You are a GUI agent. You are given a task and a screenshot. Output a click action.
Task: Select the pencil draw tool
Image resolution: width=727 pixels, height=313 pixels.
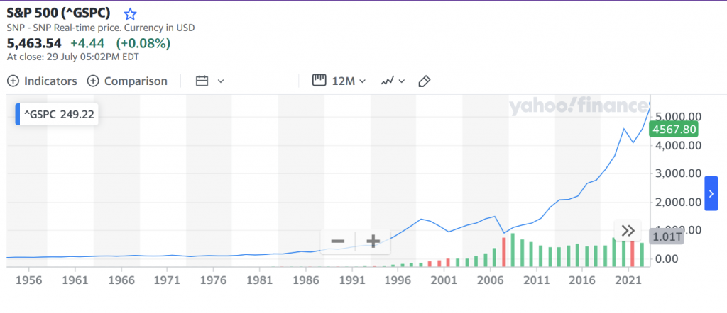425,81
